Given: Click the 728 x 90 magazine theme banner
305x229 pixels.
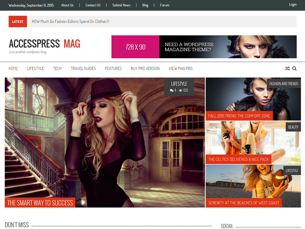Looking at the screenshot, I should click(204, 47).
